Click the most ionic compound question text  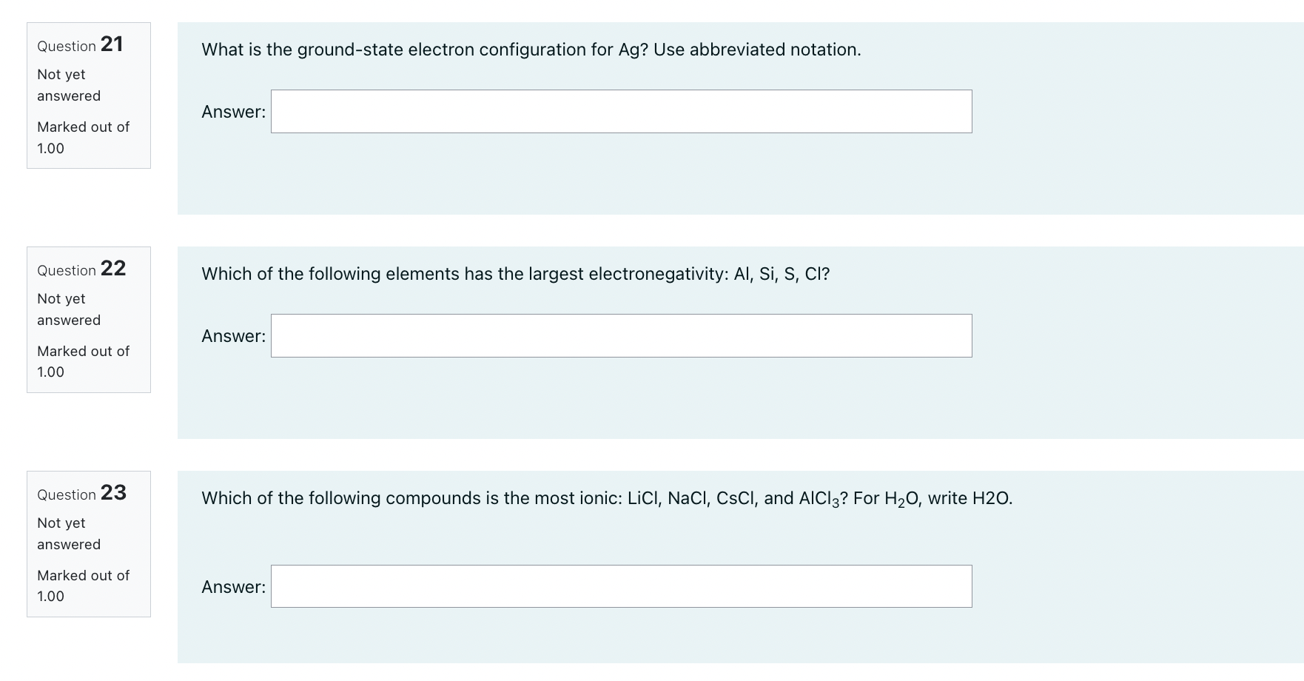pyautogui.click(x=605, y=498)
